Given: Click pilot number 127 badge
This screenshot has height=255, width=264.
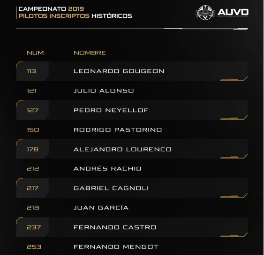Looking at the screenshot, I should 32,110.
